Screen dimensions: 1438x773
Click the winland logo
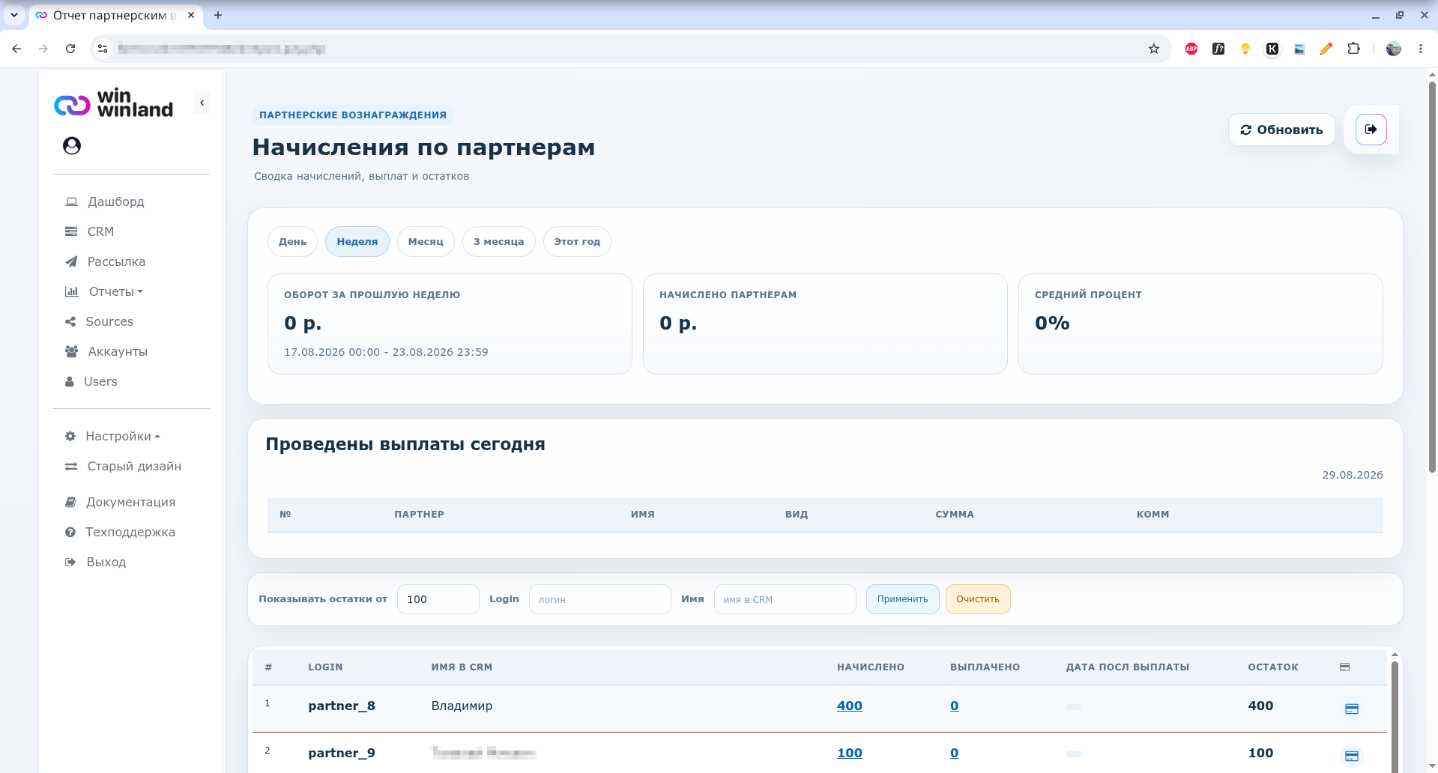click(x=113, y=103)
